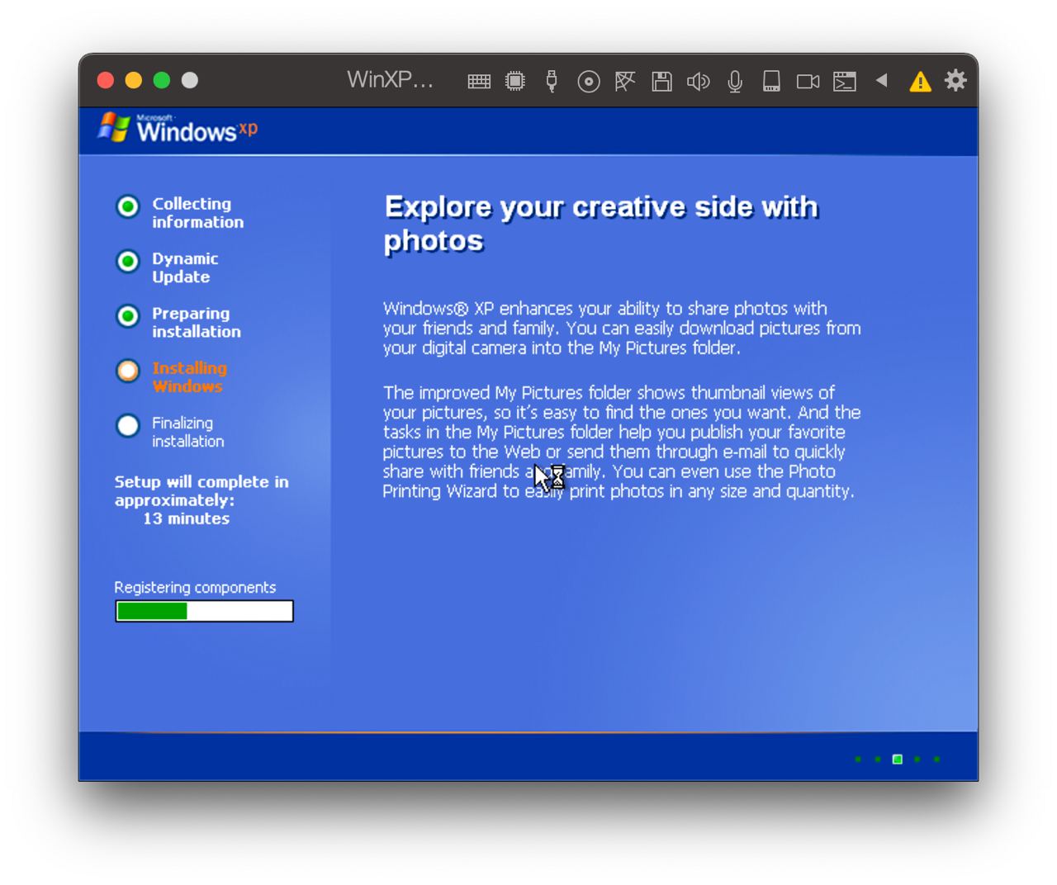Click the gray fourth window-control dot

[x=190, y=80]
